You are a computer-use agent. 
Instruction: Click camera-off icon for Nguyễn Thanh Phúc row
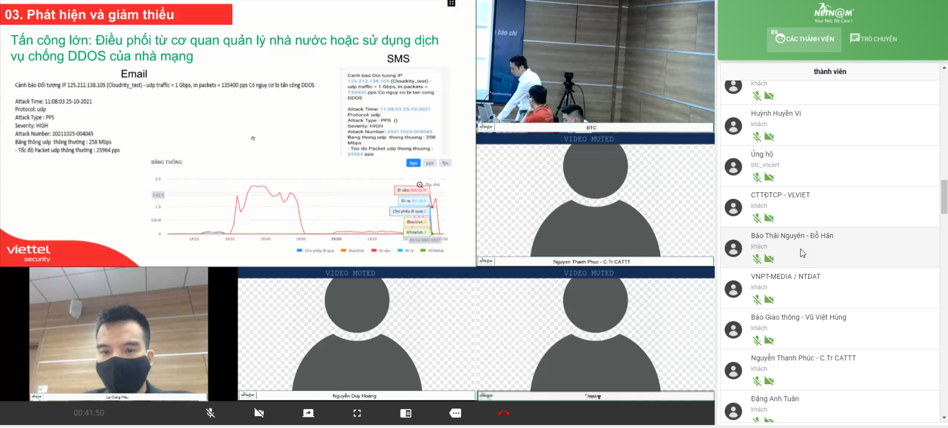(769, 382)
